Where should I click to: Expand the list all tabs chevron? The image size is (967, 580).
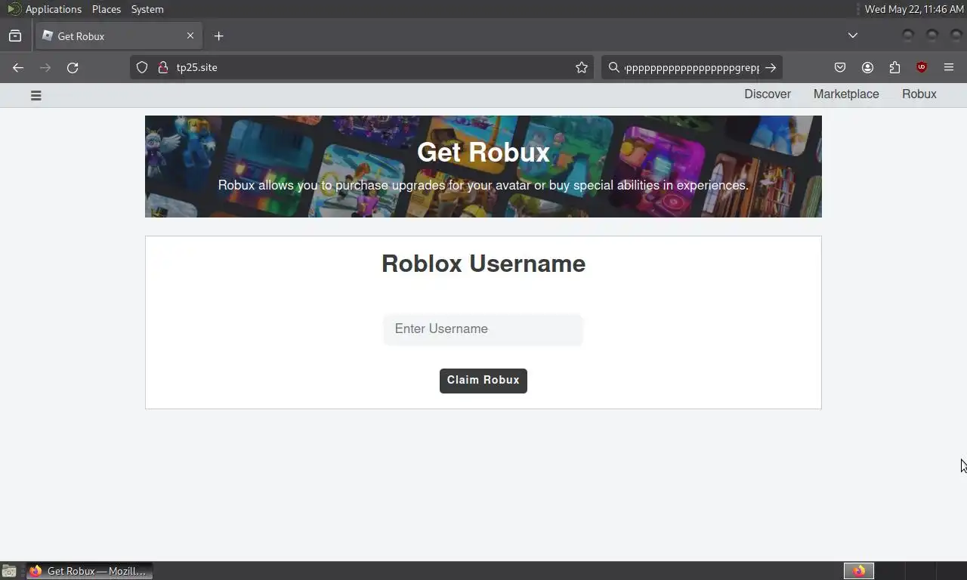[853, 35]
